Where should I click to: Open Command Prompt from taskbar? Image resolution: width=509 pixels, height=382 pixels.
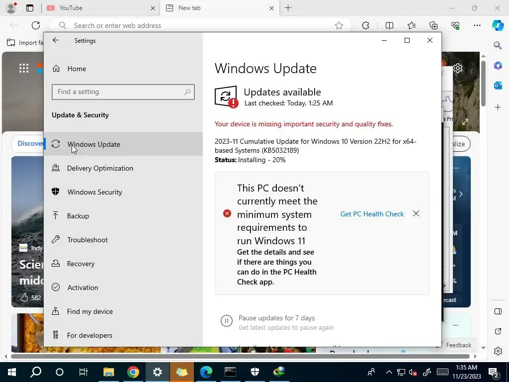231,372
